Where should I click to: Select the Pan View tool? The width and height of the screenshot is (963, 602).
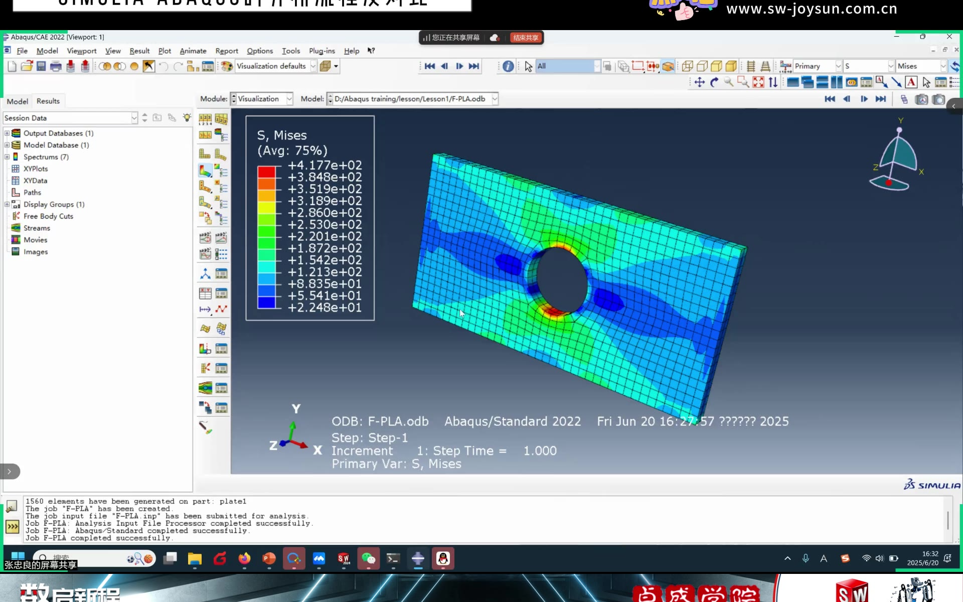coord(699,82)
